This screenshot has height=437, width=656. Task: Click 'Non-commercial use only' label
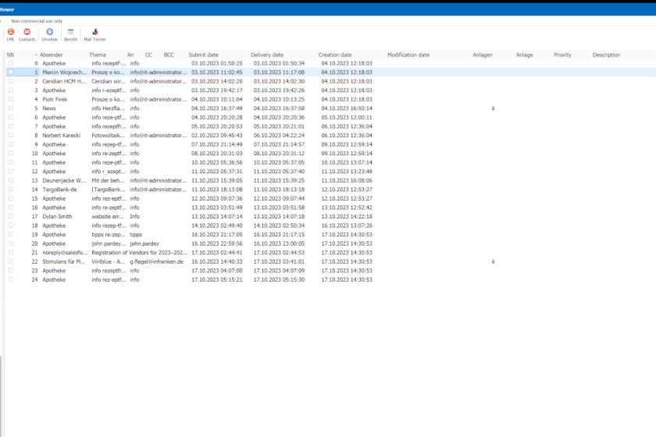(37, 21)
